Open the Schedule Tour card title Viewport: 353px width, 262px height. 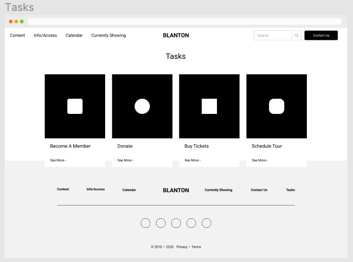267,146
